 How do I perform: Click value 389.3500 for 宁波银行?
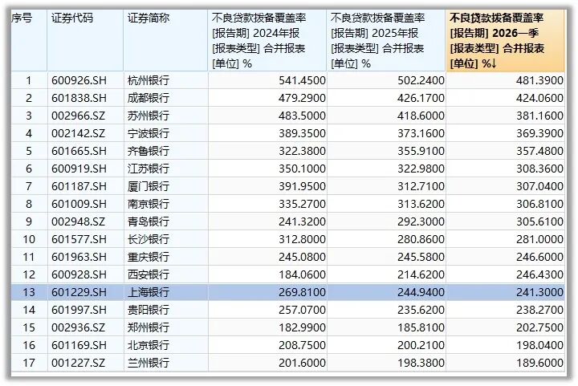(302, 133)
